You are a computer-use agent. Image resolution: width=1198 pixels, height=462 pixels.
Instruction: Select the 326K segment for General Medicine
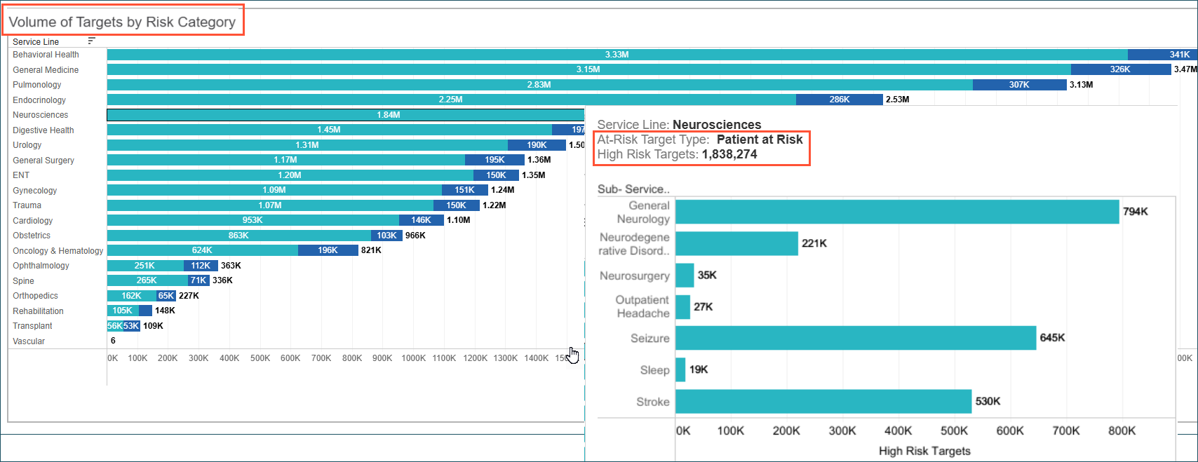[x=1120, y=69]
